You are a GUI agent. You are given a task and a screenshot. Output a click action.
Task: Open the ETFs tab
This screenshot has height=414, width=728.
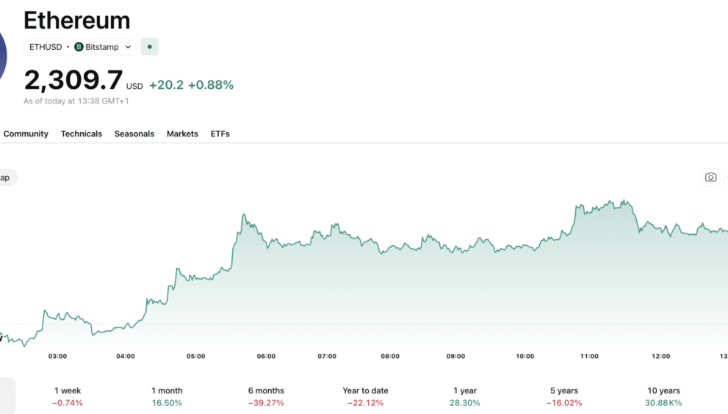220,134
